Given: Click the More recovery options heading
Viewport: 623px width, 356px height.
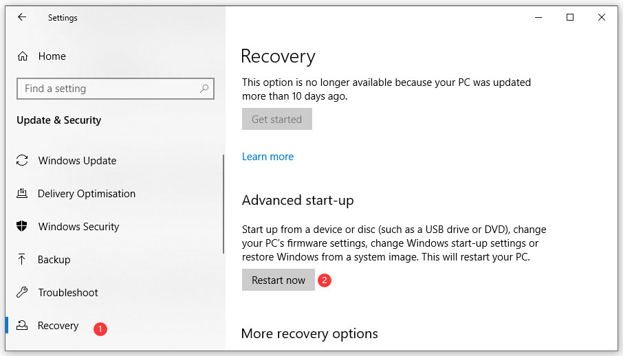Looking at the screenshot, I should 309,333.
